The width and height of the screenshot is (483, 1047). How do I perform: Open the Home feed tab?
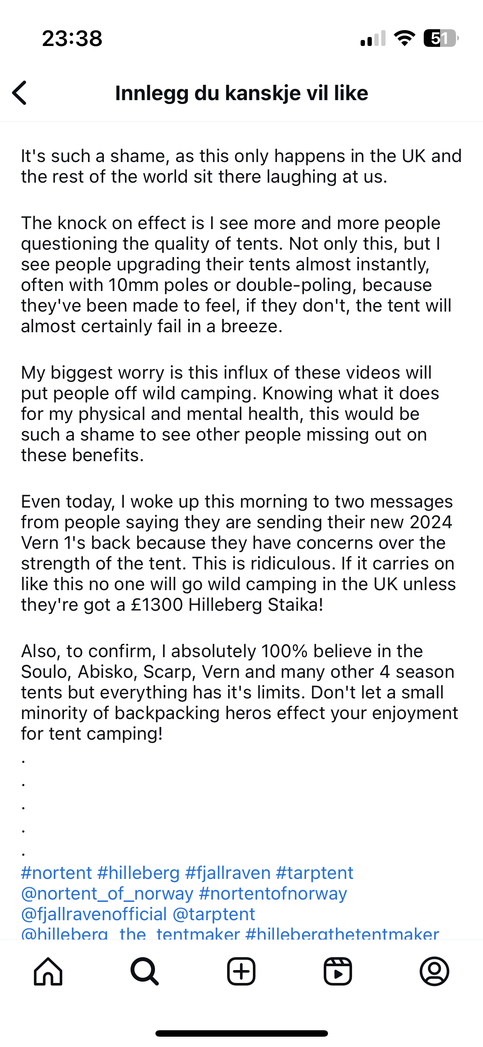click(48, 971)
